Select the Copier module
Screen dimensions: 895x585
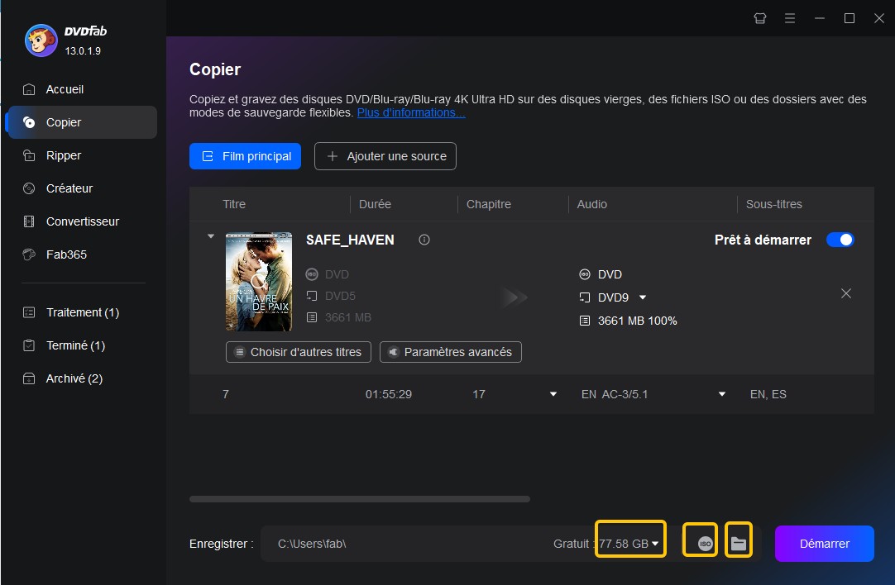click(81, 122)
